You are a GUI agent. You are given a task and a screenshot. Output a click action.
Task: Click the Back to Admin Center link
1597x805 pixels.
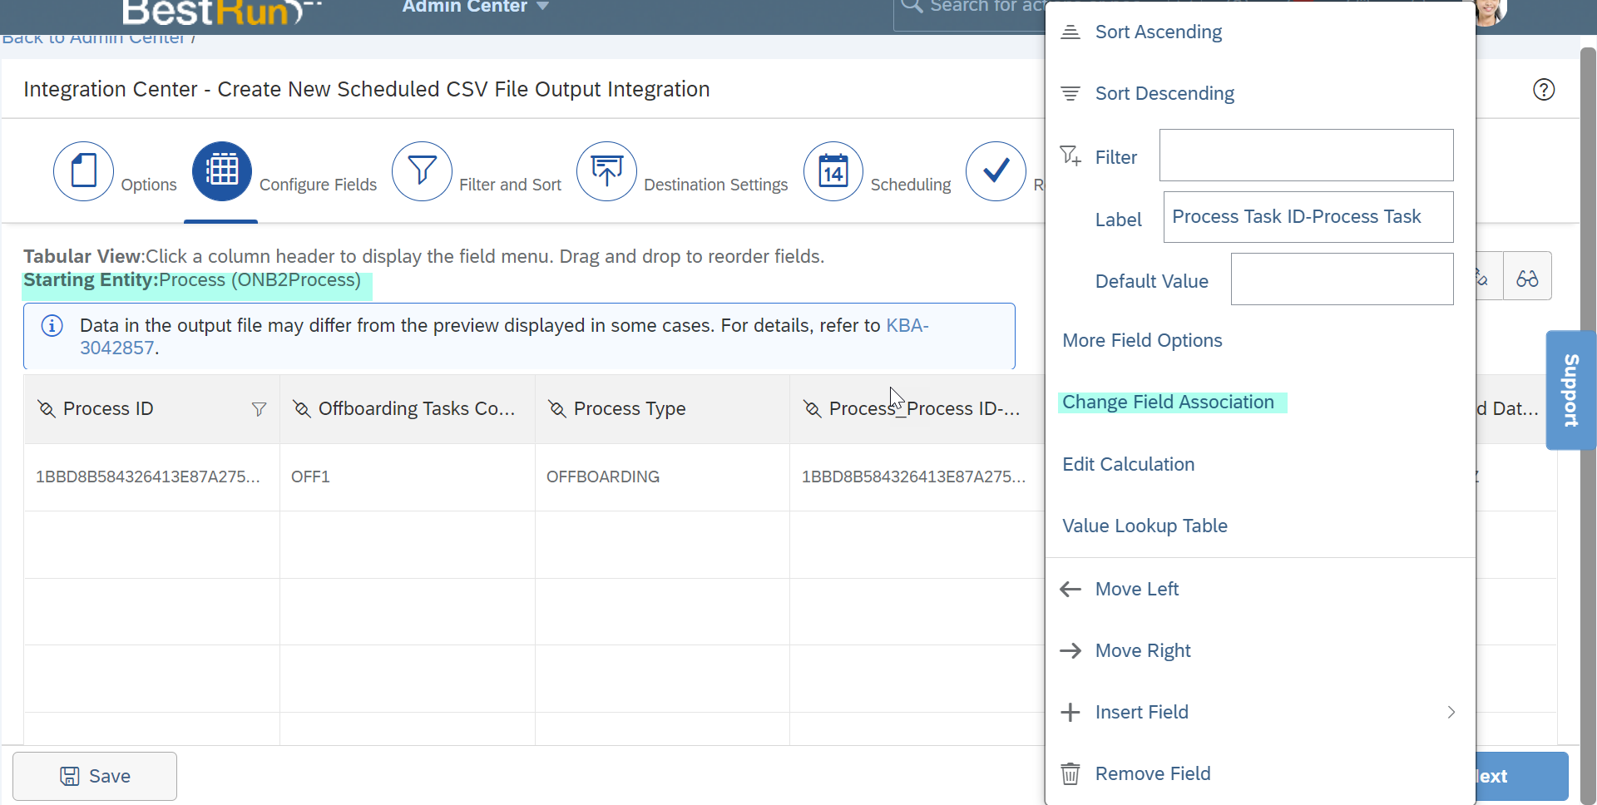coord(93,39)
